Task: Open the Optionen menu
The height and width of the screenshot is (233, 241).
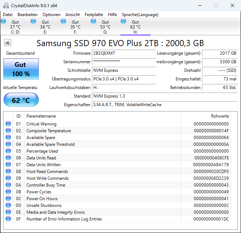Action: tap(51, 15)
